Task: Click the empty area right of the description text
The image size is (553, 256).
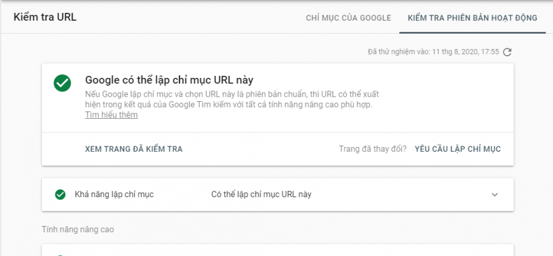Action: click(444, 99)
